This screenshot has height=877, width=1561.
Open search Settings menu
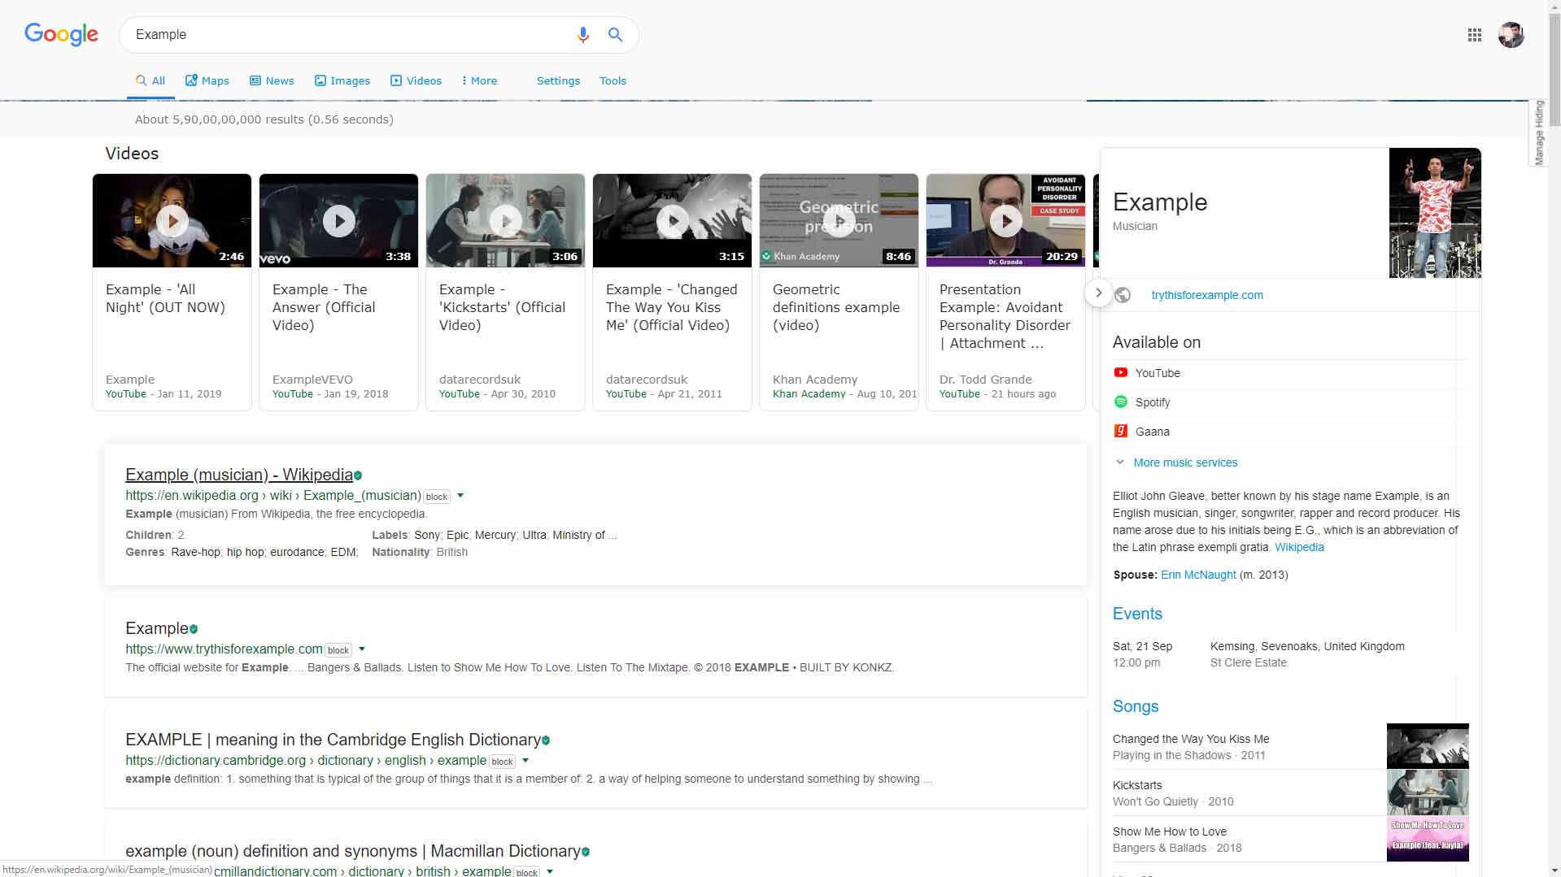tap(558, 80)
